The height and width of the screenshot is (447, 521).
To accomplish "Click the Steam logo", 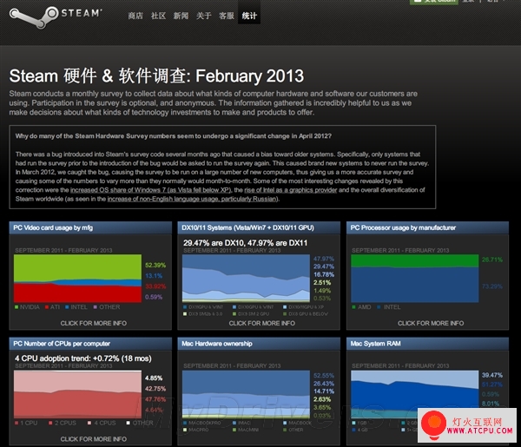I will (x=56, y=16).
